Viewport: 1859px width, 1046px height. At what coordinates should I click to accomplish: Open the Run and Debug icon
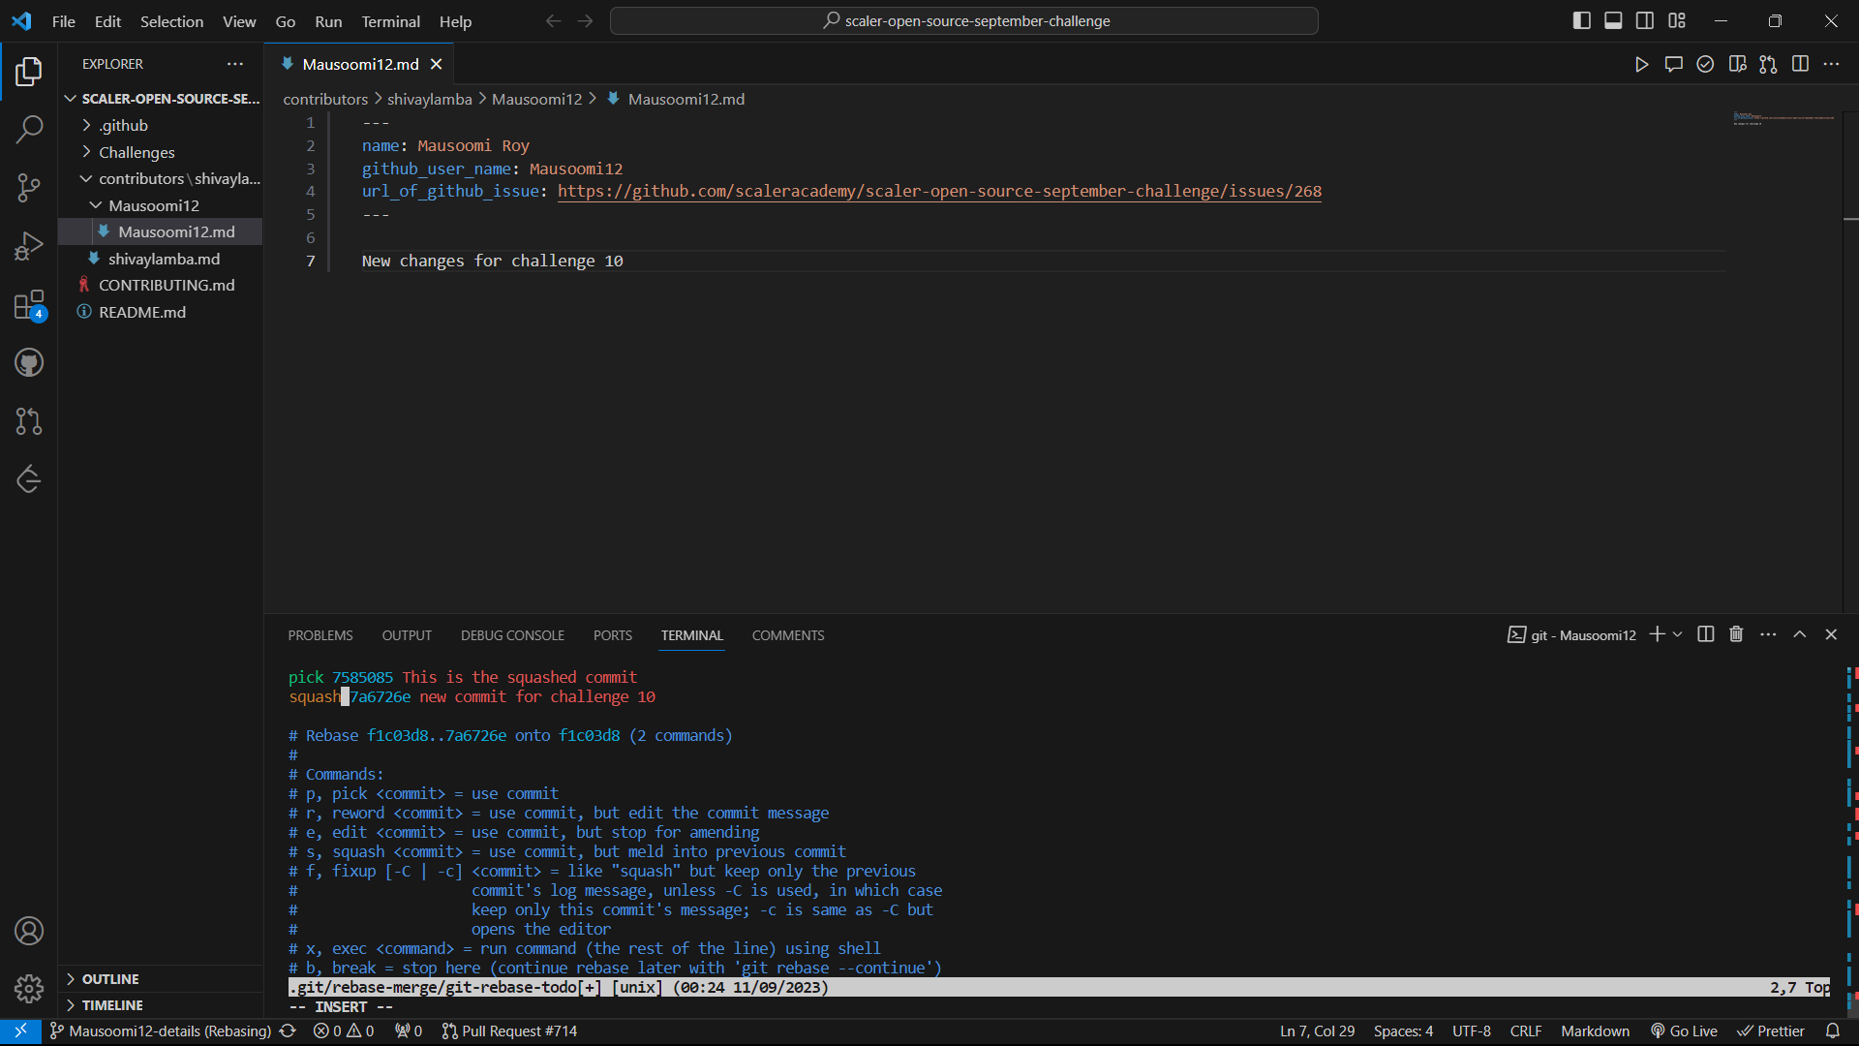click(29, 246)
